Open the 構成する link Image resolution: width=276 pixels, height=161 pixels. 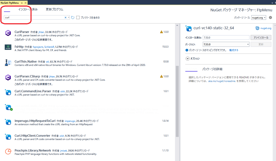[x=233, y=50]
